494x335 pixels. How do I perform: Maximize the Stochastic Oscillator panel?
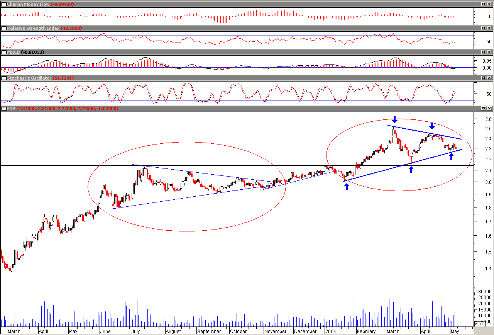[483, 78]
